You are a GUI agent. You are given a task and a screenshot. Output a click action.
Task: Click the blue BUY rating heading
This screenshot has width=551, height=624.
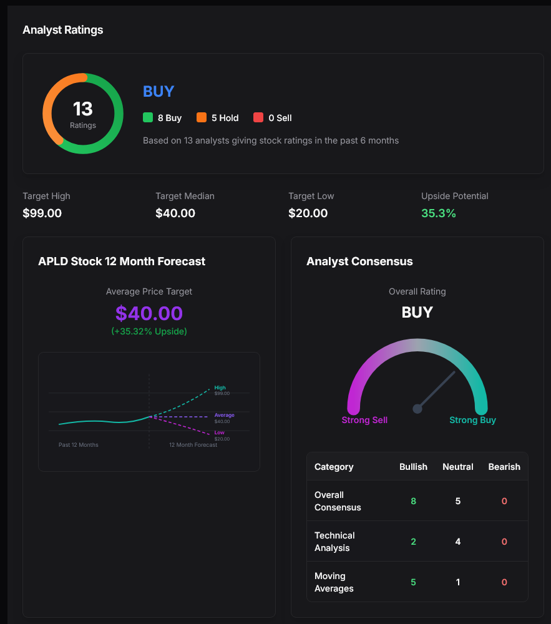point(158,91)
